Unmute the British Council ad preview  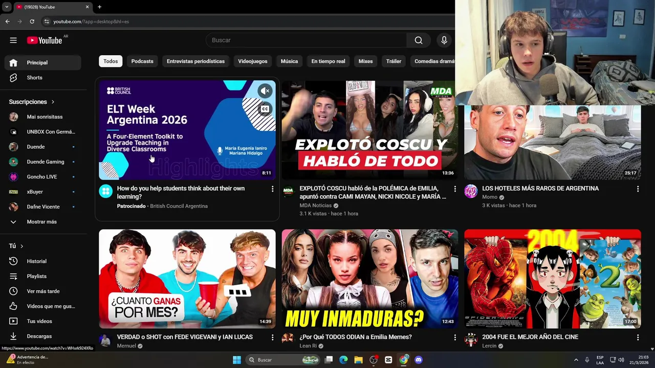coord(265,91)
